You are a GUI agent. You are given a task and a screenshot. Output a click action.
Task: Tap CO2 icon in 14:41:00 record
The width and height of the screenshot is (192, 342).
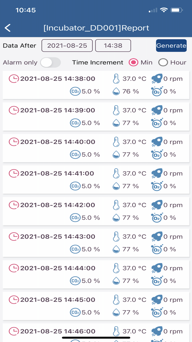pos(75,186)
